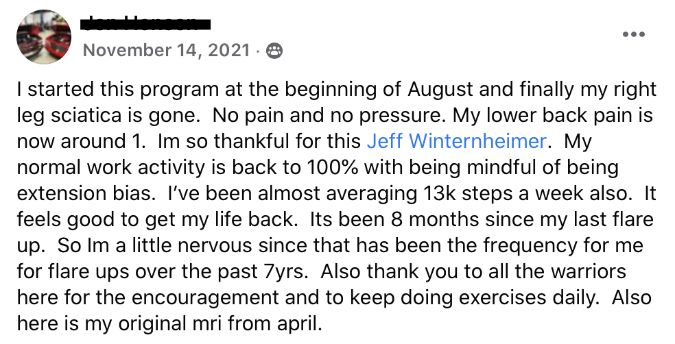Image resolution: width=675 pixels, height=344 pixels.
Task: Click the group privacy audience icon
Action: 274,51
